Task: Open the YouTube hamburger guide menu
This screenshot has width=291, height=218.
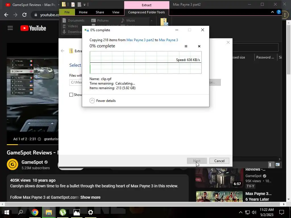Action: coord(10,28)
